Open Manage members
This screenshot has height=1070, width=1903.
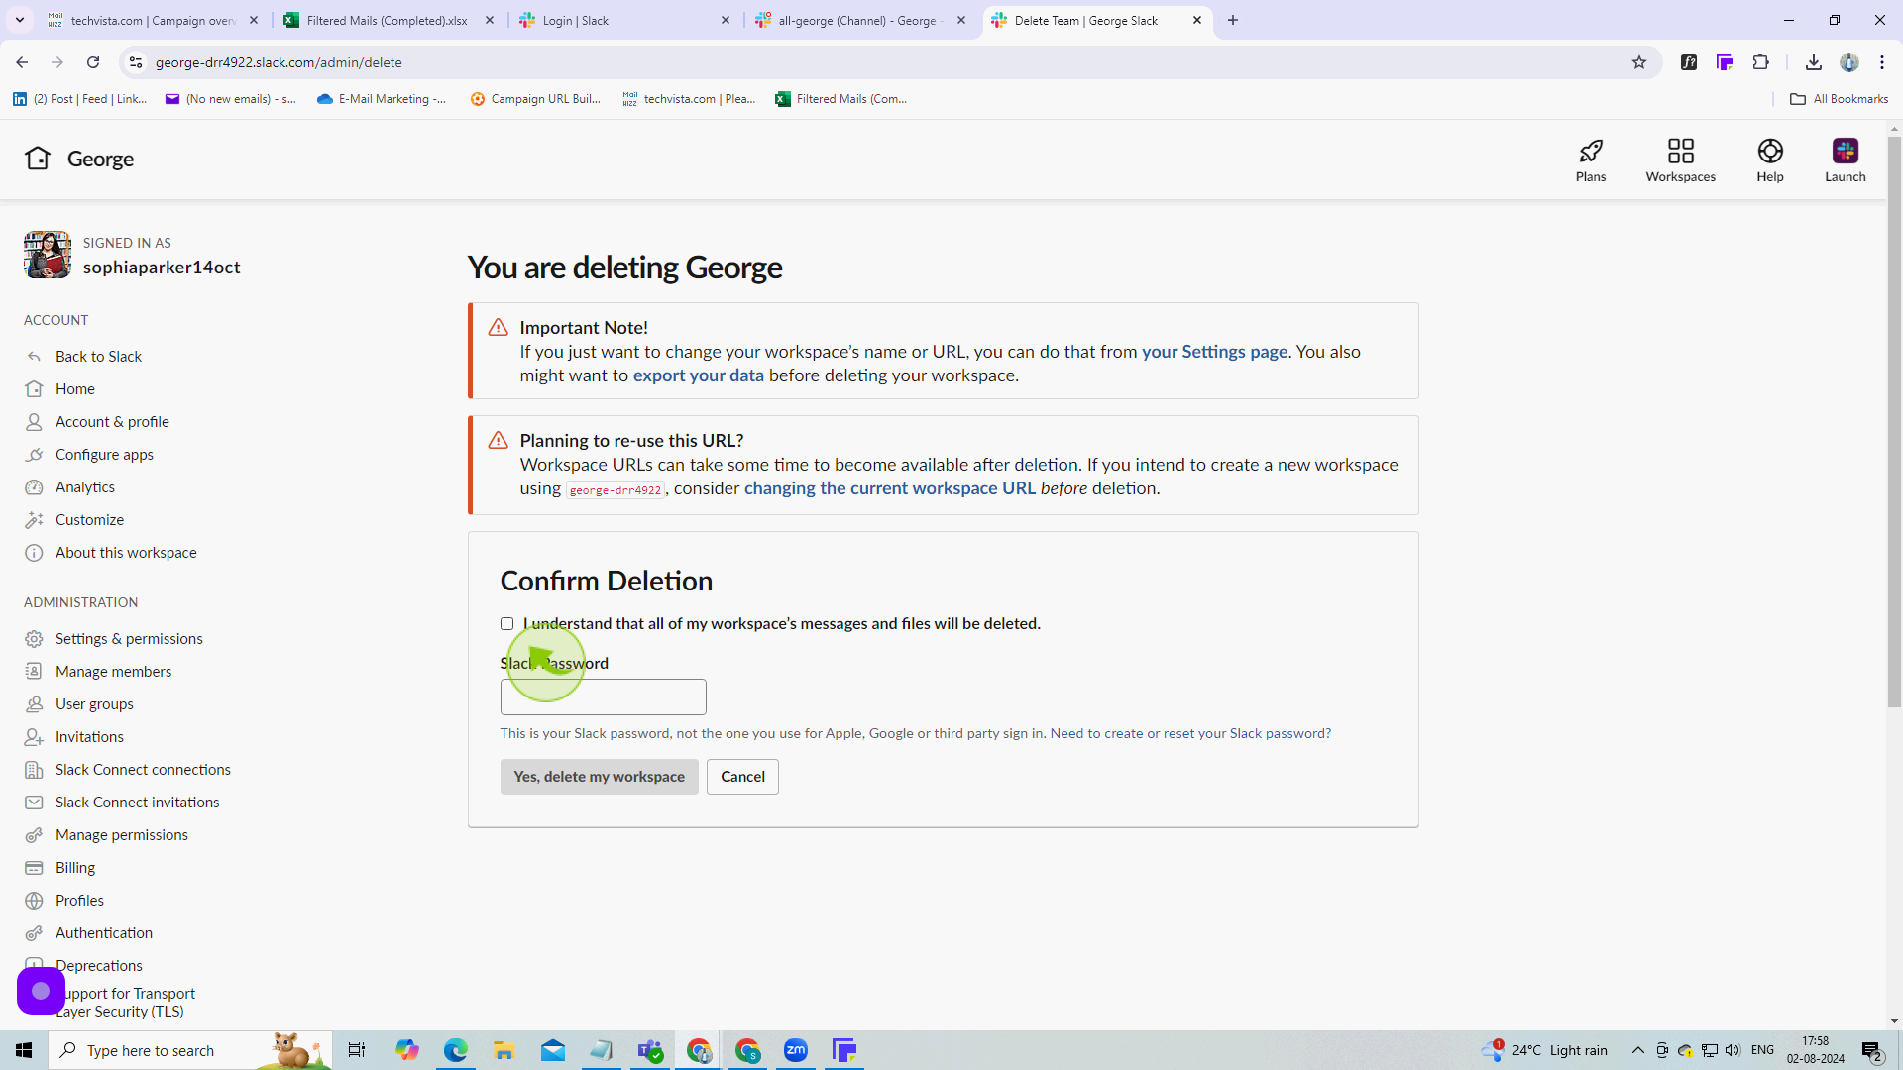113,672
